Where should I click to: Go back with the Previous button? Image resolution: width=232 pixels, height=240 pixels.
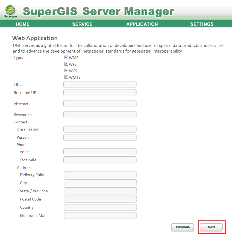pyautogui.click(x=183, y=227)
